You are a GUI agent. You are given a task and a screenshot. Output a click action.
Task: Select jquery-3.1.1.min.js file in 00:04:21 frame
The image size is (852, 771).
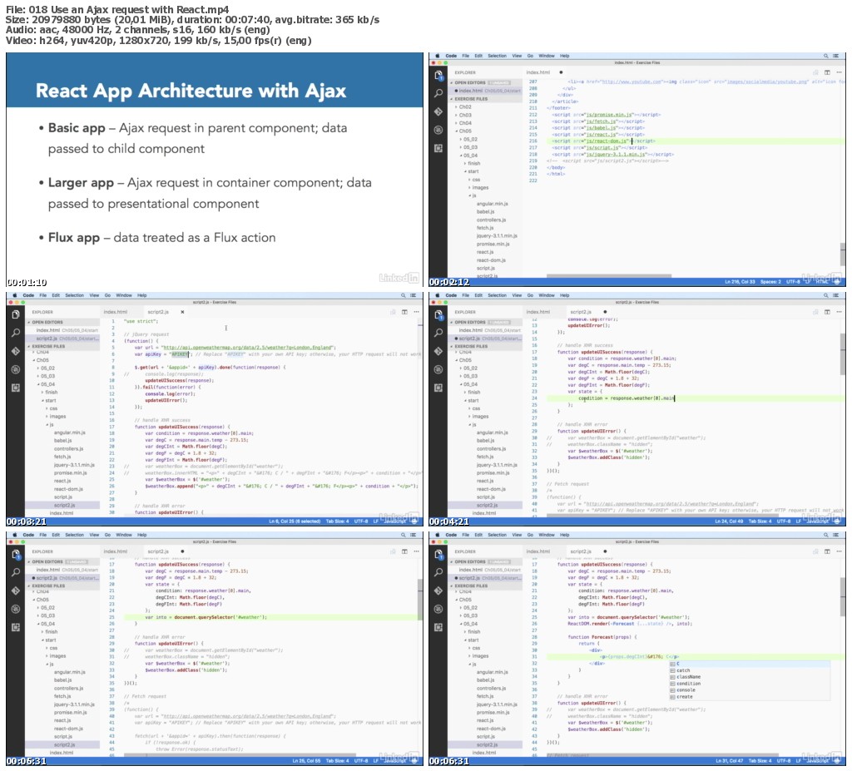tap(497, 465)
